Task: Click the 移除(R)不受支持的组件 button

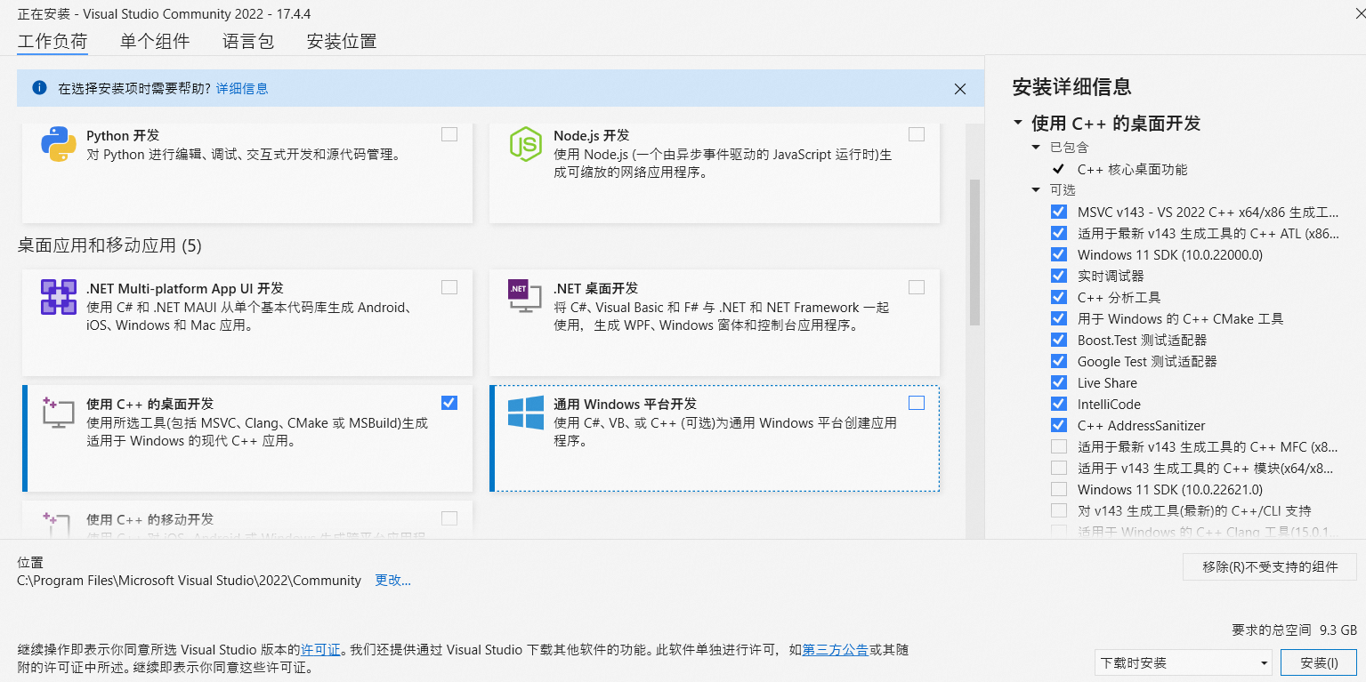Action: (1270, 567)
